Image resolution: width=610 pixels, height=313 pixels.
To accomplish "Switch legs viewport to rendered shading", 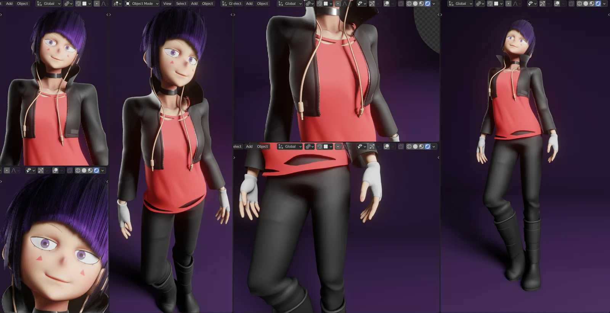I will 427,146.
